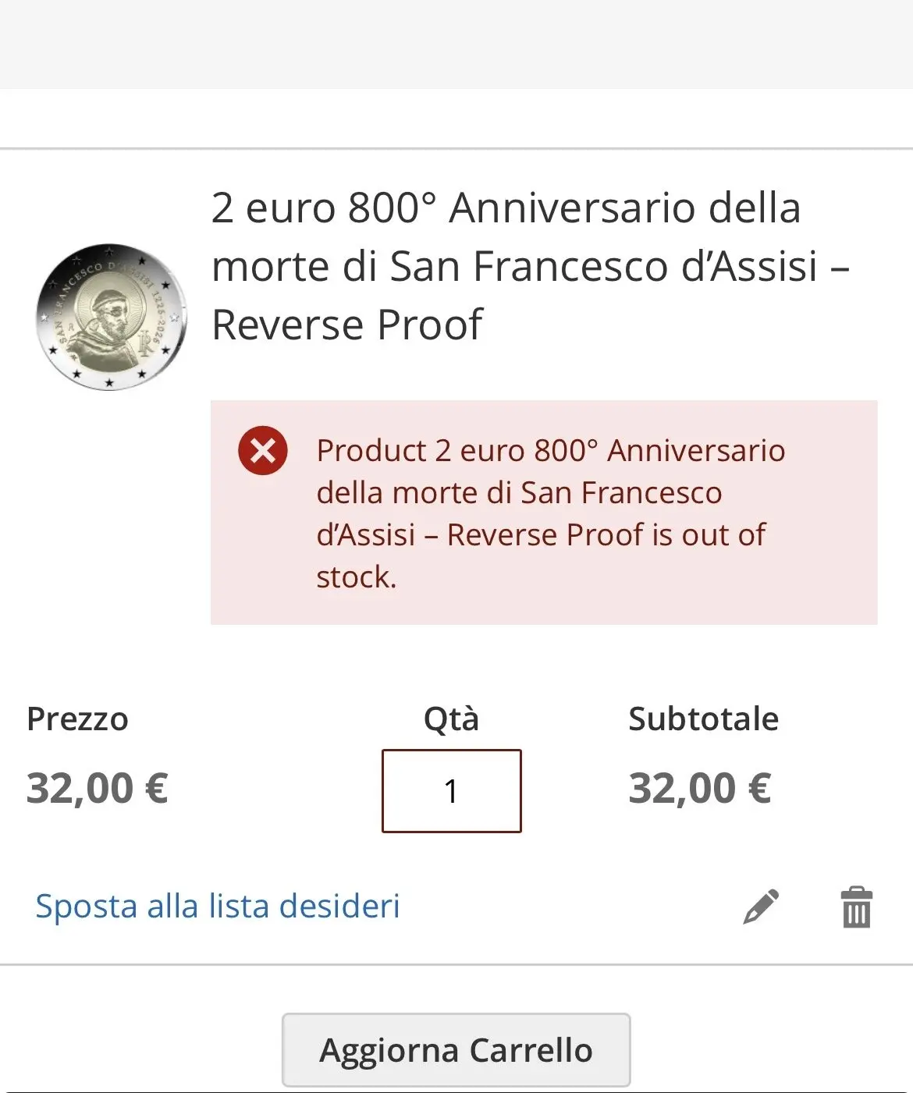Edit the cart item with the pencil icon
The width and height of the screenshot is (913, 1093).
pos(760,907)
